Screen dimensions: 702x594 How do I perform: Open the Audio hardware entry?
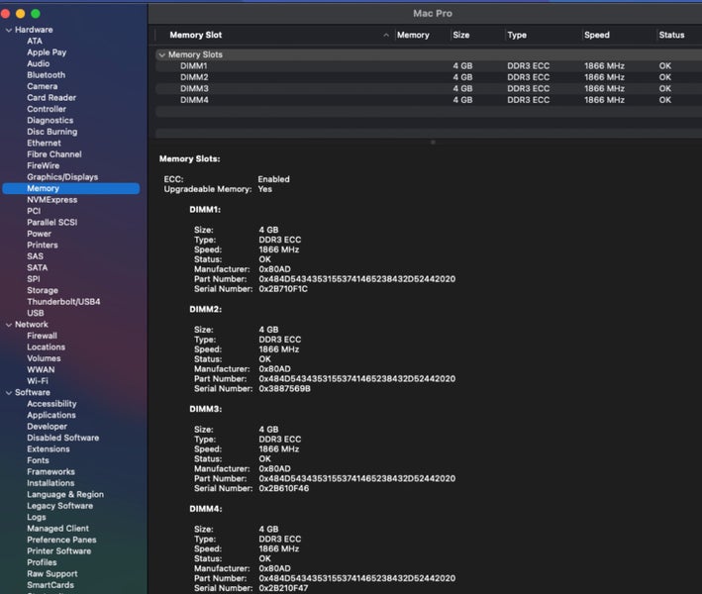pos(38,63)
